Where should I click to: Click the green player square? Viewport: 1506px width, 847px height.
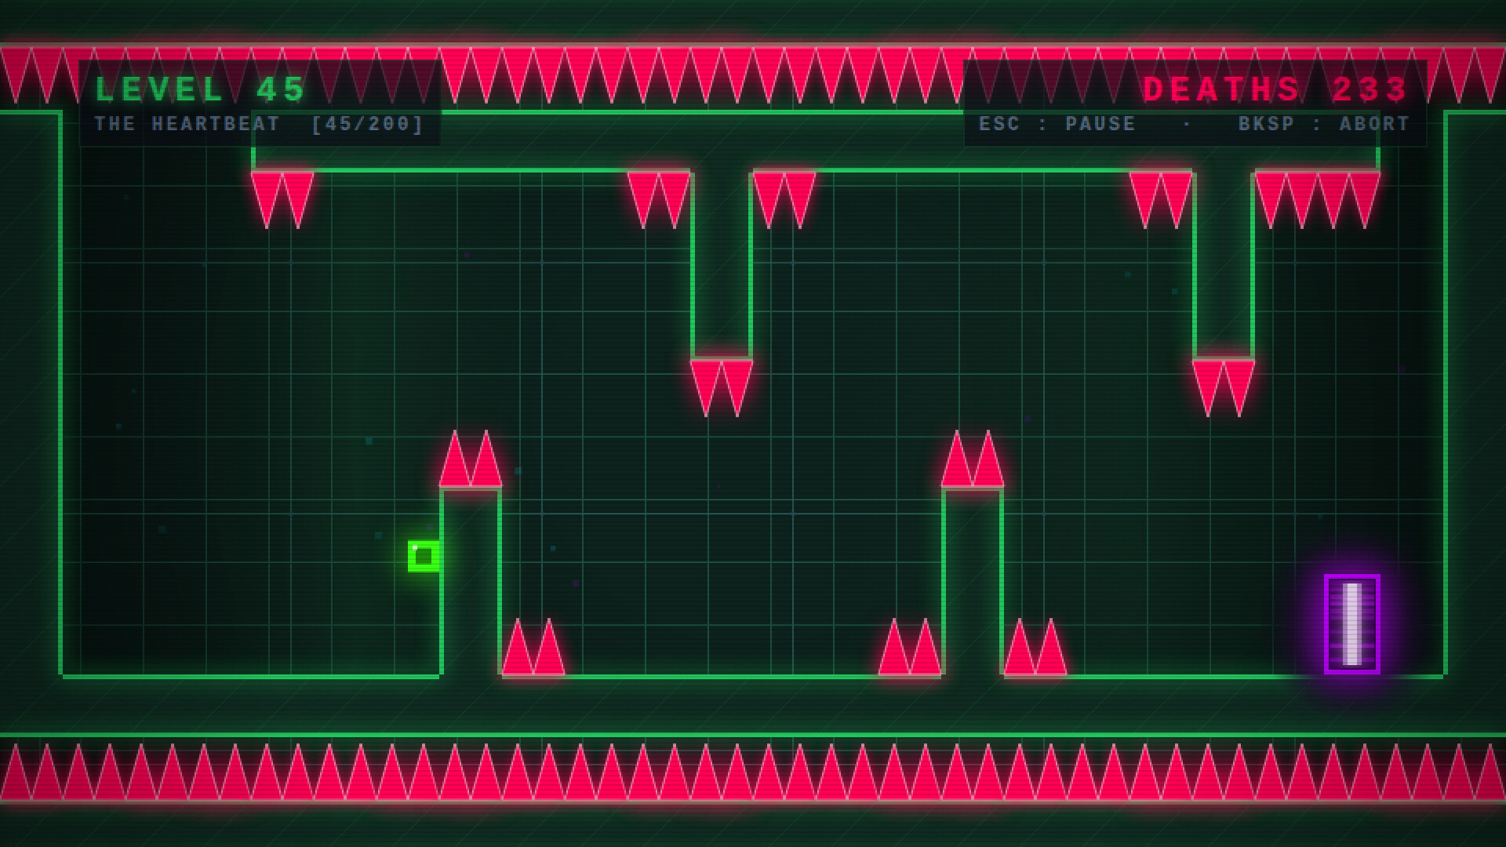coord(424,556)
